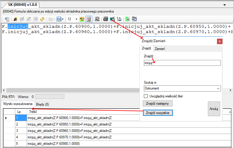Select result row 2 with Z.P.60950
The image size is (234, 148).
pos(117,124)
